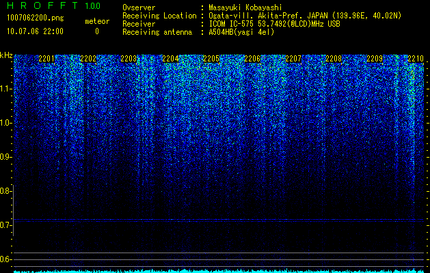Click the 2205 time marker
The width and height of the screenshot is (430, 273).
(x=211, y=58)
